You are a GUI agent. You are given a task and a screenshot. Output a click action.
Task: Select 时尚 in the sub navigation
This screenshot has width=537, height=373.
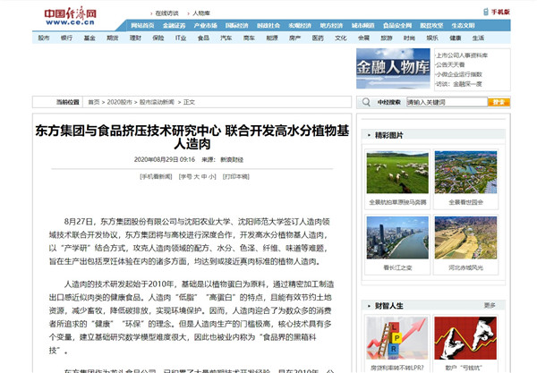coord(409,38)
